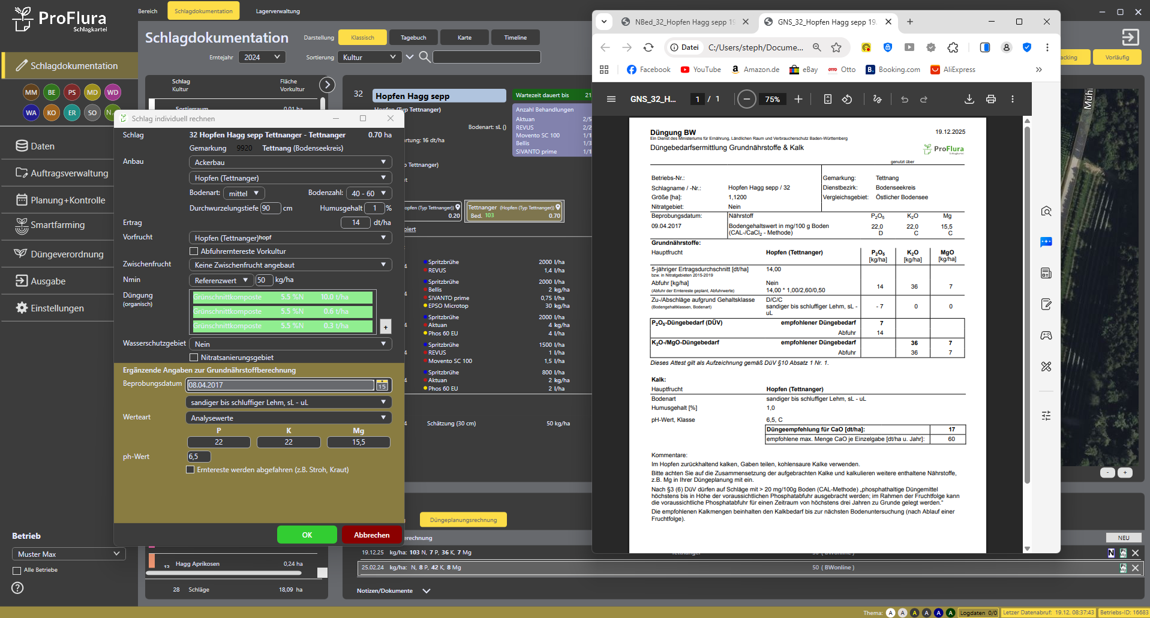Click the PDF download icon
Viewport: 1150px width, 618px height.
point(969,99)
